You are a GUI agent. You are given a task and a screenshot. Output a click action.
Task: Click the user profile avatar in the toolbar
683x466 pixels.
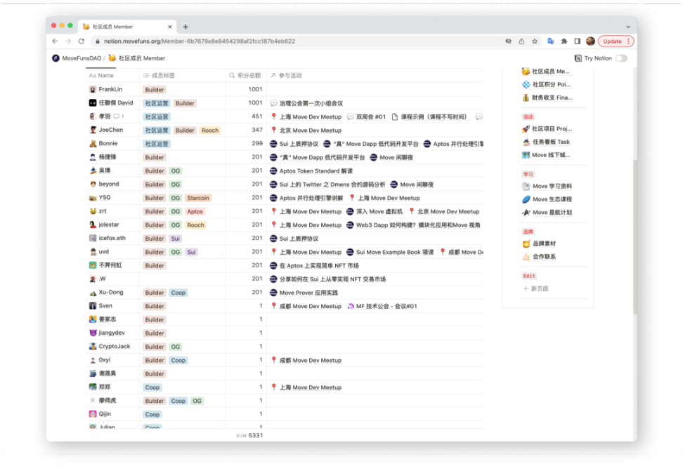(590, 41)
